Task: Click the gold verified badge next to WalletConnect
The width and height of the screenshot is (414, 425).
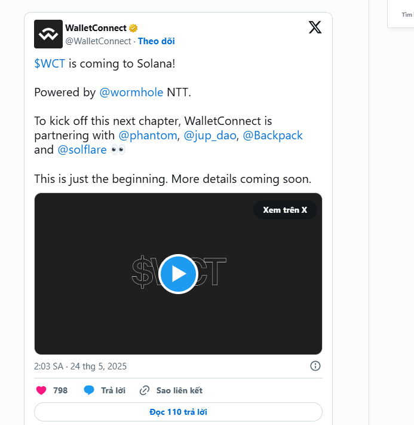Action: pos(133,28)
